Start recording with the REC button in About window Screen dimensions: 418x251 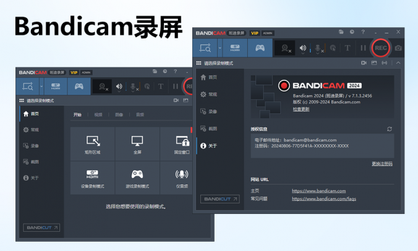380,48
